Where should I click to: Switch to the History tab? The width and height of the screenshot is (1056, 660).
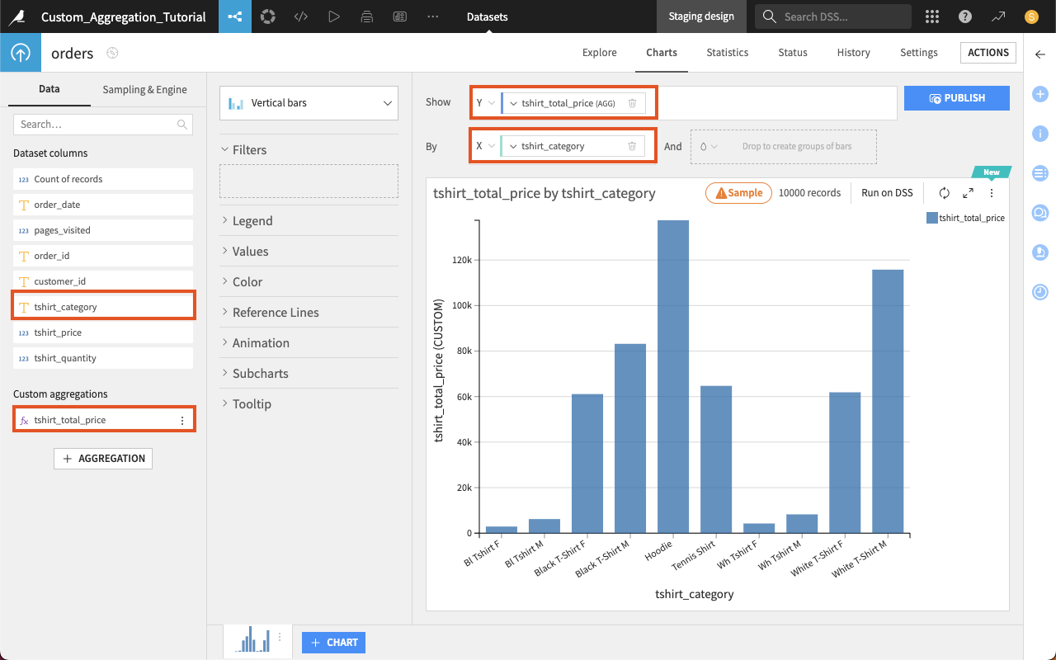(854, 53)
